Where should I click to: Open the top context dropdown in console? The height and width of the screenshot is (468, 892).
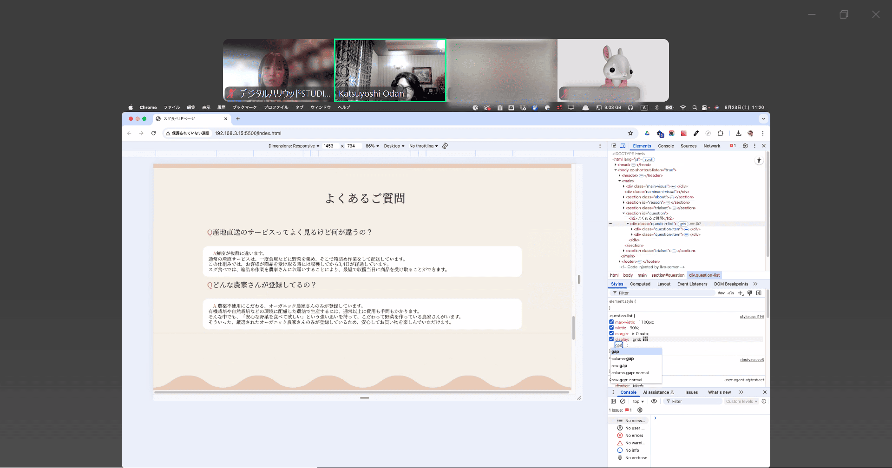pyautogui.click(x=638, y=402)
